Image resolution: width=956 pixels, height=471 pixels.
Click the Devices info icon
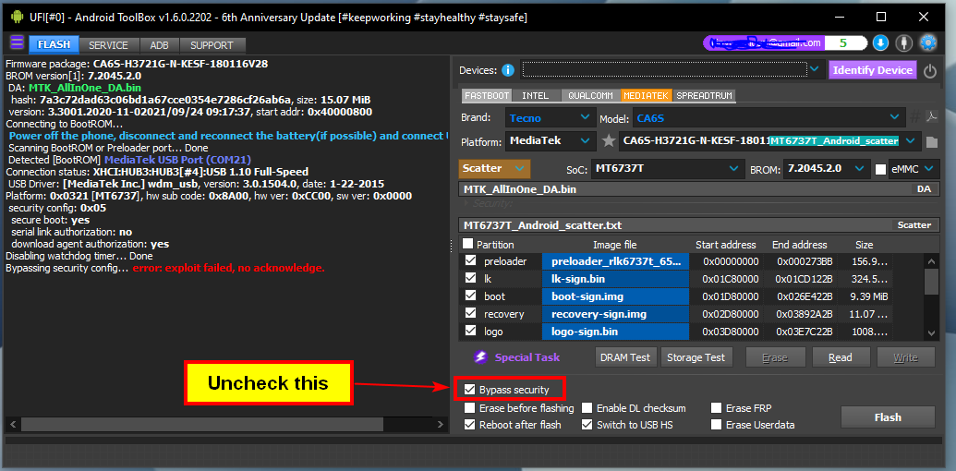(508, 71)
